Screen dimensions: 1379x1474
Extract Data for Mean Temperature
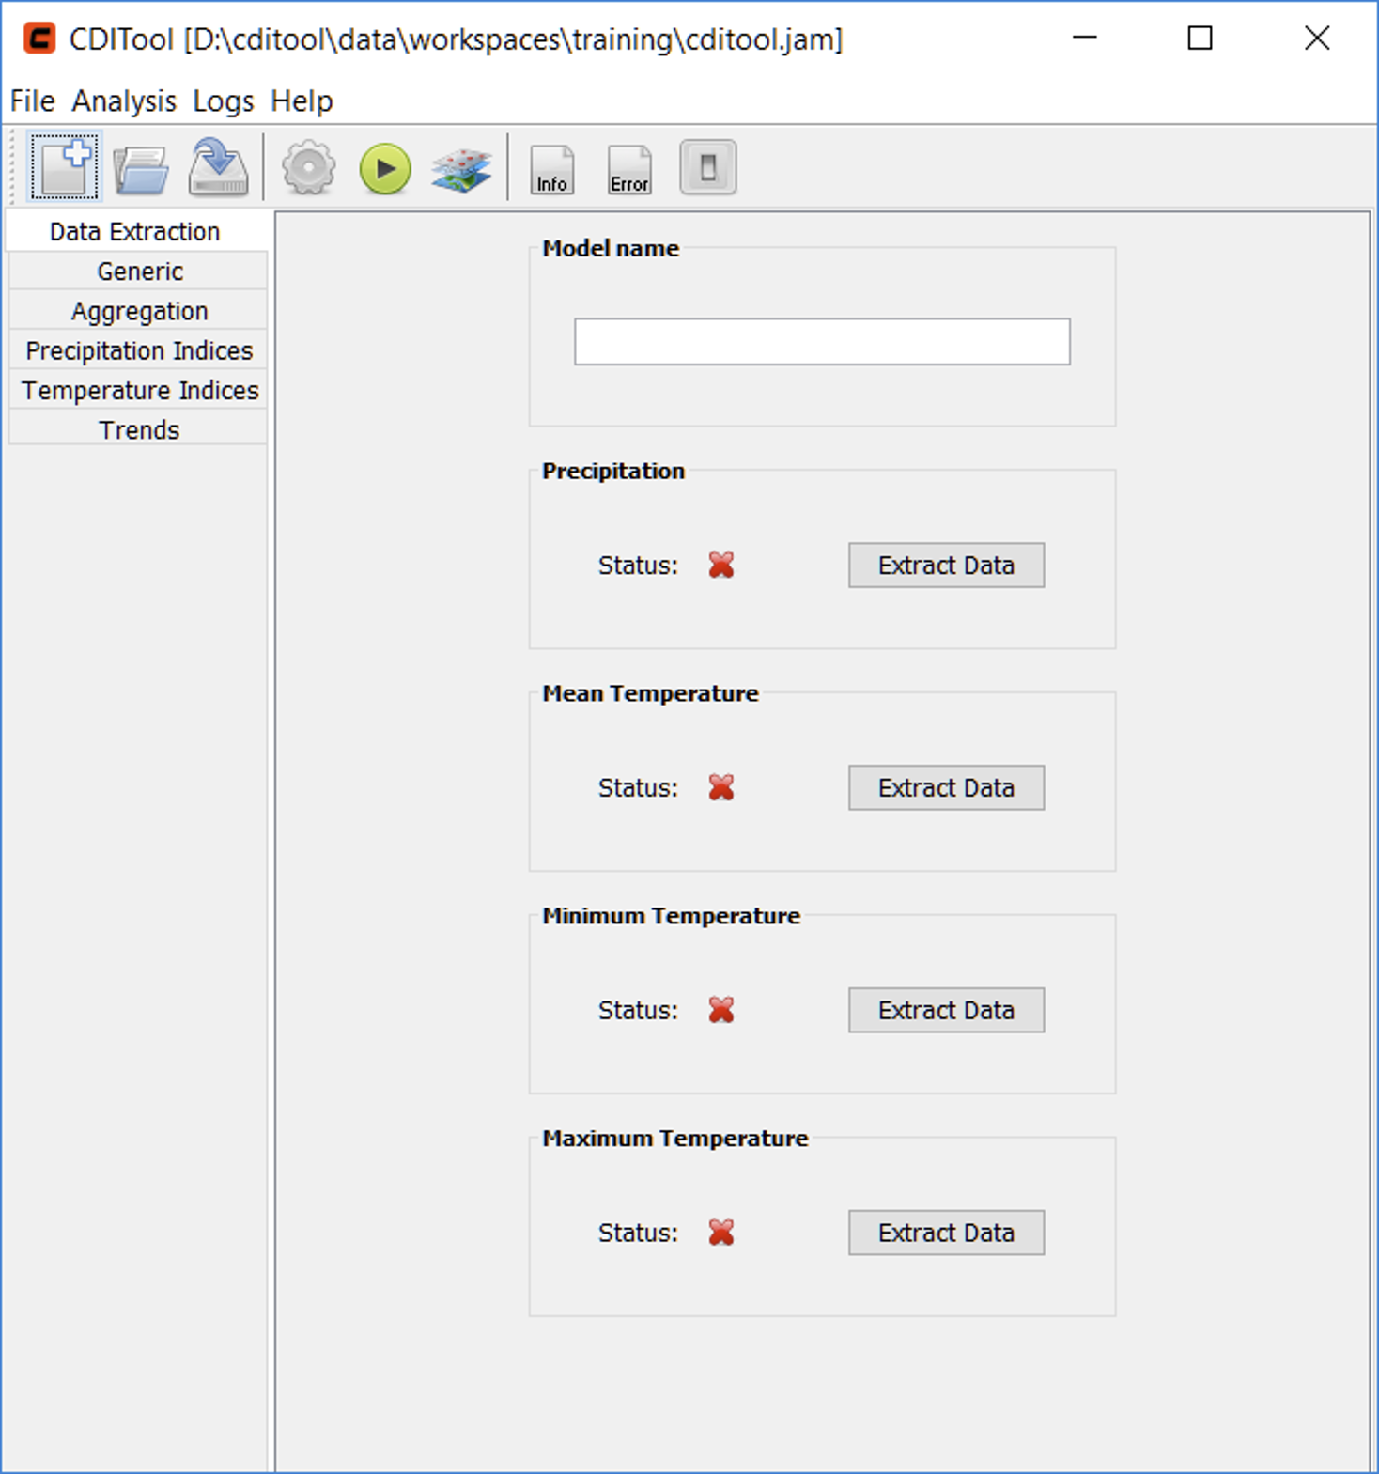click(946, 787)
